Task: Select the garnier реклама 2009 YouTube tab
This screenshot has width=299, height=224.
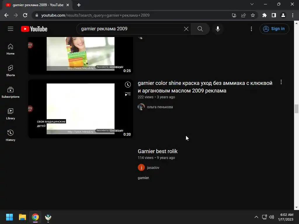Action: [x=37, y=5]
